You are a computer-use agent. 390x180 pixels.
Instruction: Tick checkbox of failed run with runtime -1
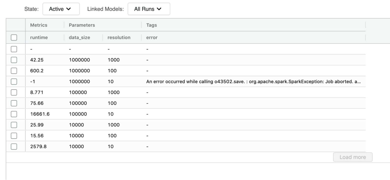tap(14, 81)
